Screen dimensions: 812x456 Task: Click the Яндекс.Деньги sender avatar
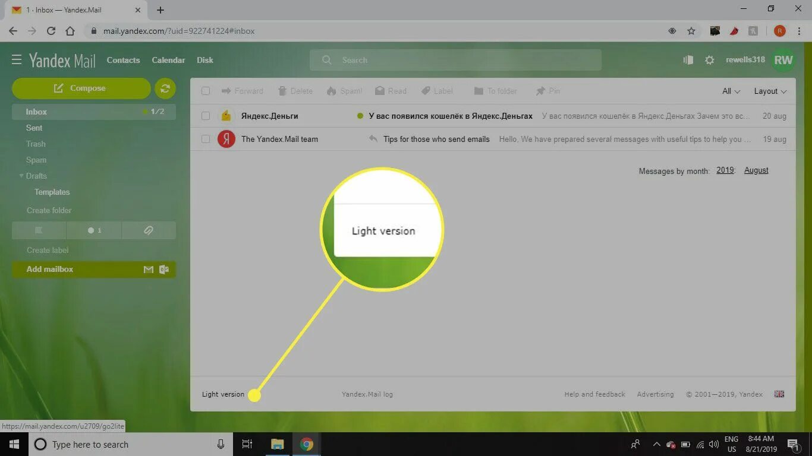point(226,116)
